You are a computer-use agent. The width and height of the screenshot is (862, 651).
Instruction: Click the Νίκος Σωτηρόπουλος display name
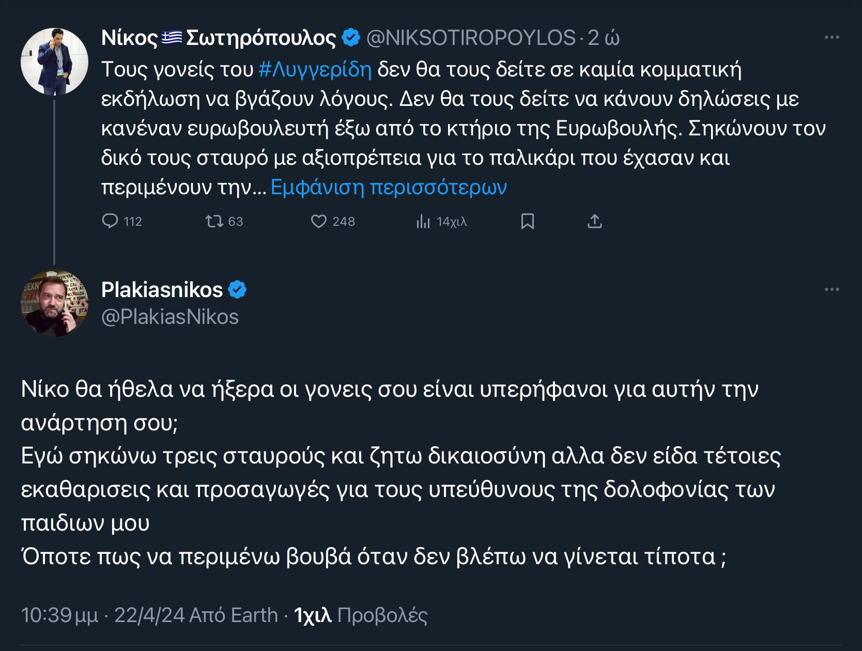[219, 38]
